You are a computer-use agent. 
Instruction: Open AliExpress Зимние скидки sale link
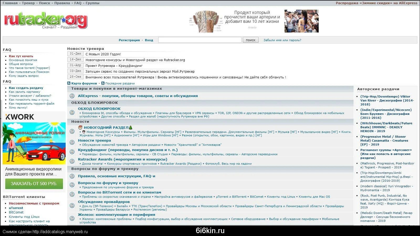point(376,3)
